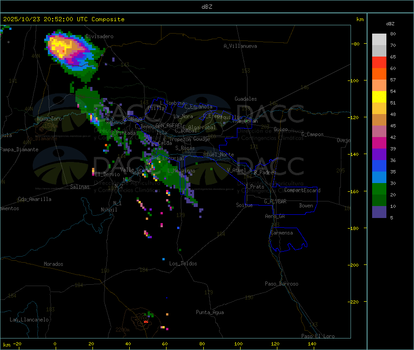Click the R_Padre place label

[x=264, y=172]
